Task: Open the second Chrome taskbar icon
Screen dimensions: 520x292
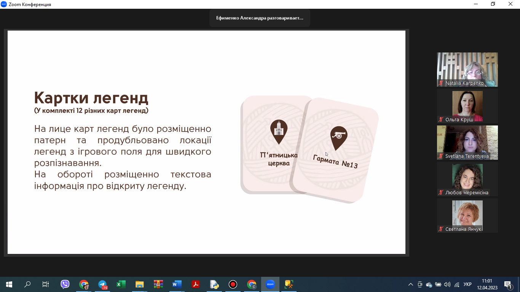Action: pos(252,284)
